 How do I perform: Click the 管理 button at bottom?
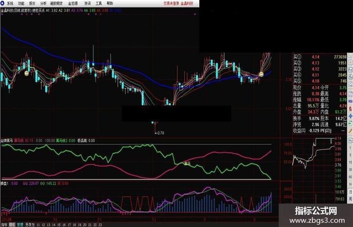point(20,225)
